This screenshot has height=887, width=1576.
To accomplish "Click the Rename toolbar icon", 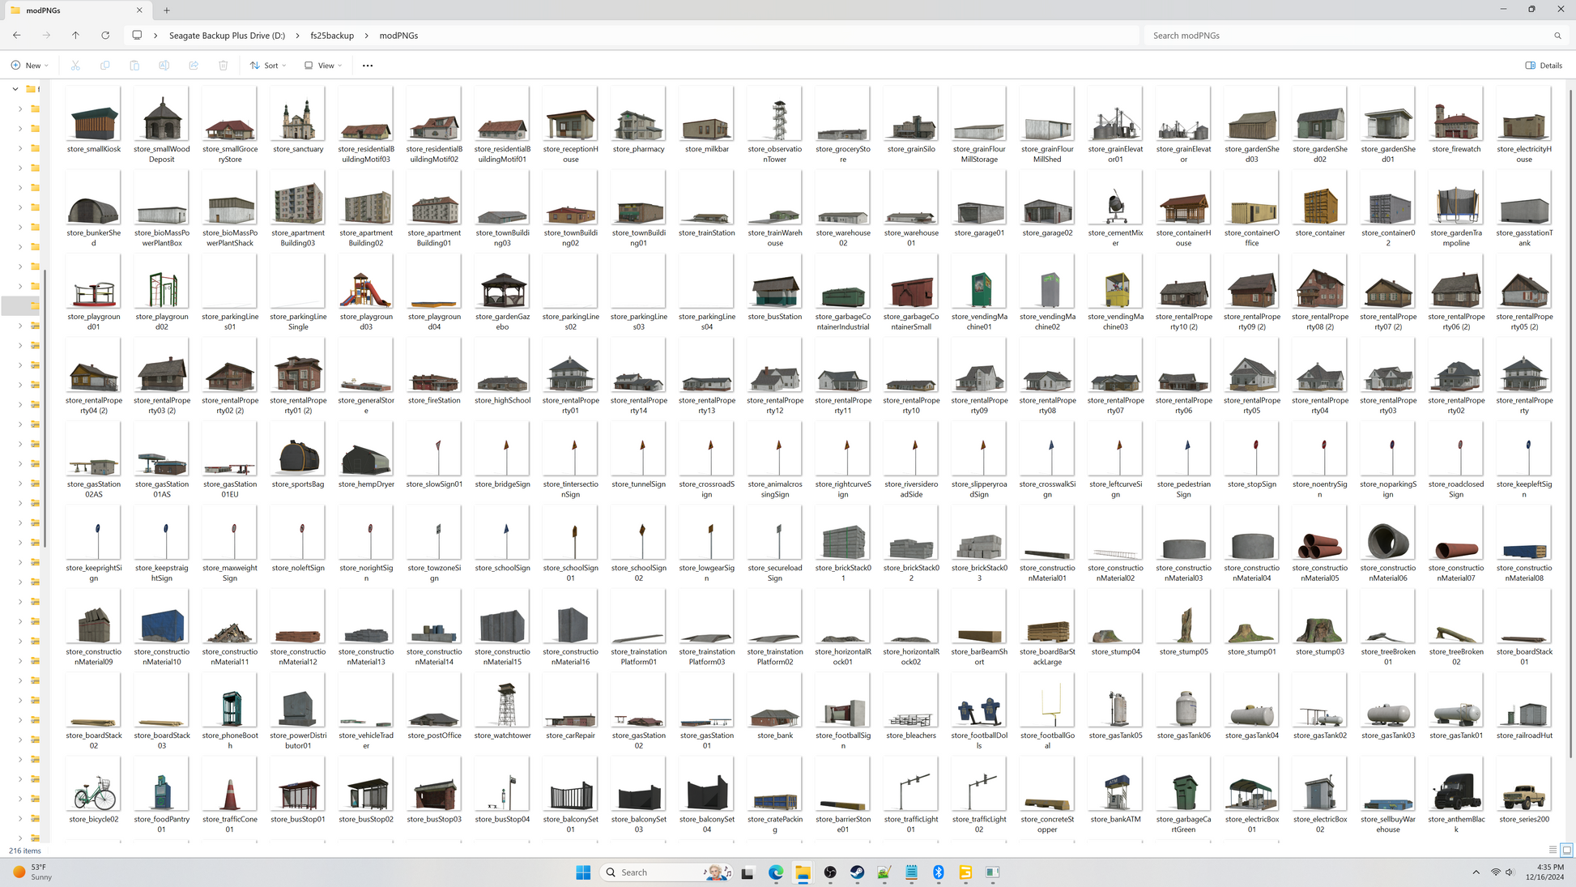I will [x=164, y=66].
